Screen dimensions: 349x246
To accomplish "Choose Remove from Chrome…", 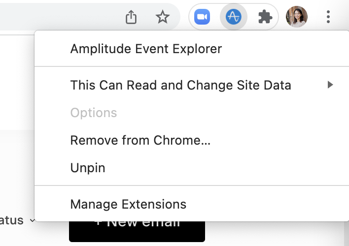I will click(140, 140).
